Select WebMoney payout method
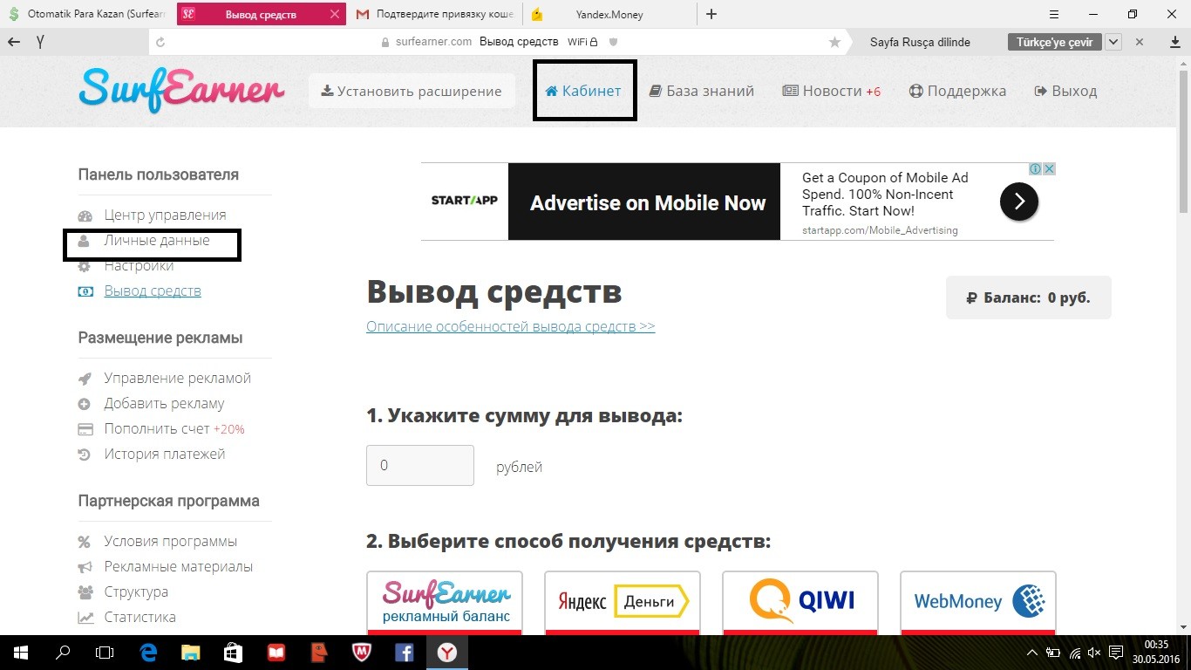Screen dimensions: 1191x670 [978, 602]
